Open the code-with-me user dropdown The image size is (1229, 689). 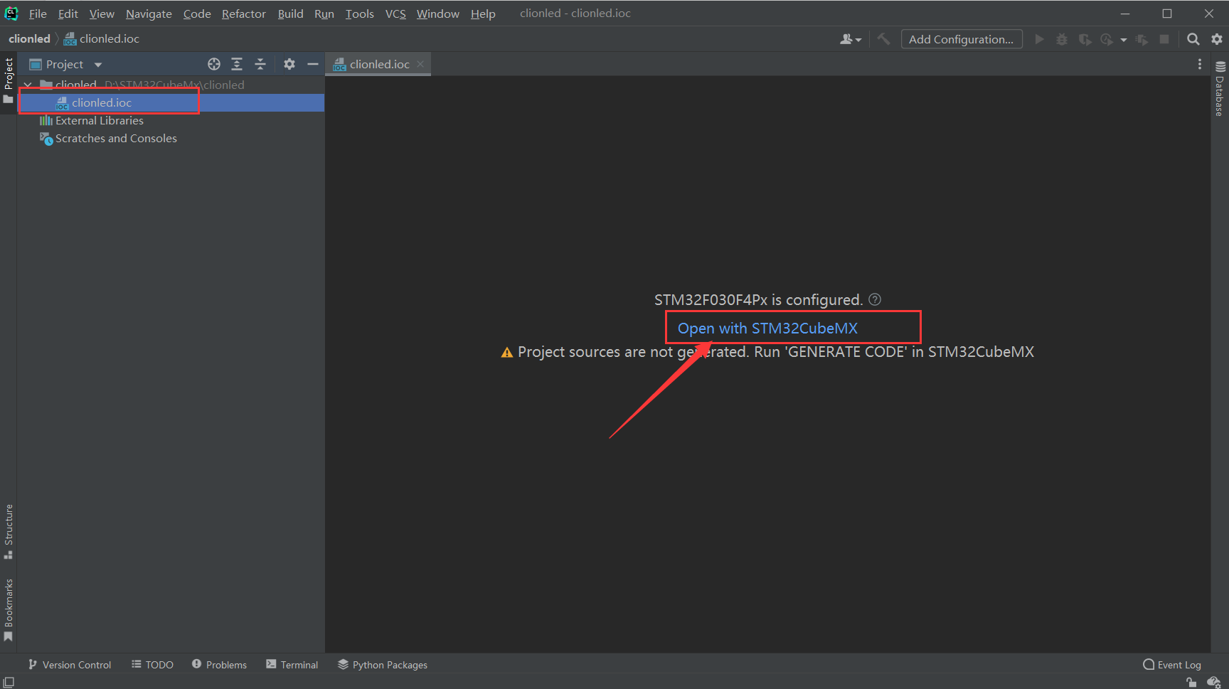click(851, 39)
